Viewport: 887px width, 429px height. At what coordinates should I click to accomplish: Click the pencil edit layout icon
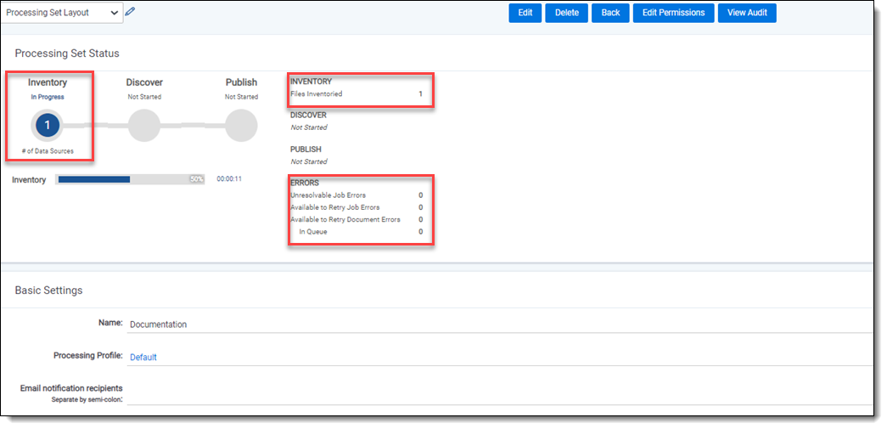pos(130,12)
